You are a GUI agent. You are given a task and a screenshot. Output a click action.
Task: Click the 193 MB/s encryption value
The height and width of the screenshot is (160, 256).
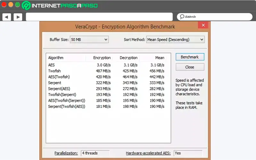coord(103,94)
